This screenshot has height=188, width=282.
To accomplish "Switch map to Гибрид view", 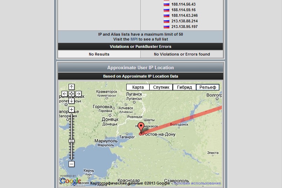I will point(184,87).
